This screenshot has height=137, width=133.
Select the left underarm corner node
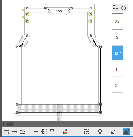(x=17, y=47)
